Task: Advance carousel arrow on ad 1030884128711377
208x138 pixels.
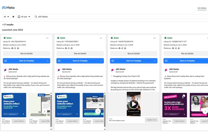Action: [205, 111]
